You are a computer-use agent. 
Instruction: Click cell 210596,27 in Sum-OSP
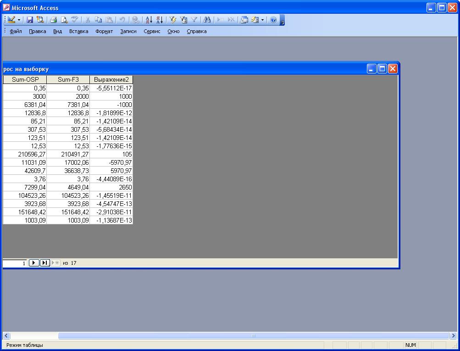[x=25, y=154]
